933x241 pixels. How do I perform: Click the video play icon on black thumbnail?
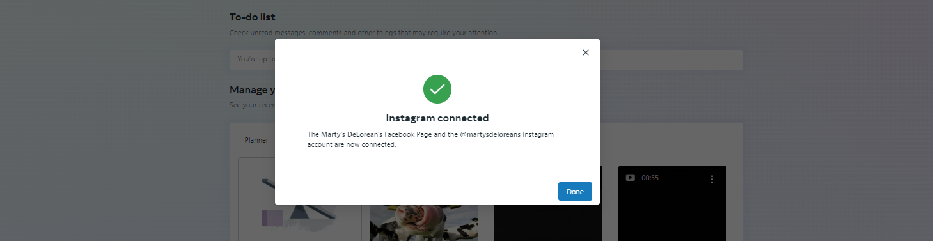coord(631,178)
